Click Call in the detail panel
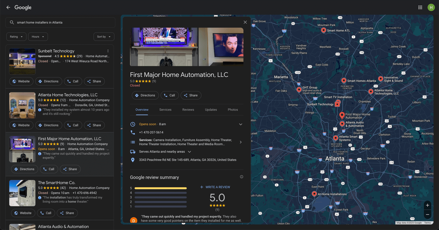 (170, 95)
